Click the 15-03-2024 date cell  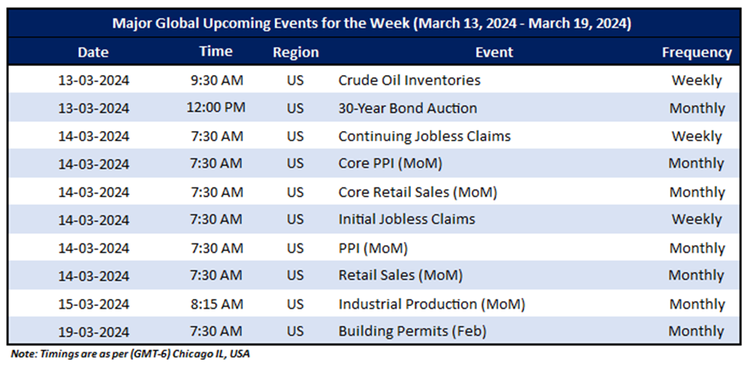pyautogui.click(x=93, y=304)
